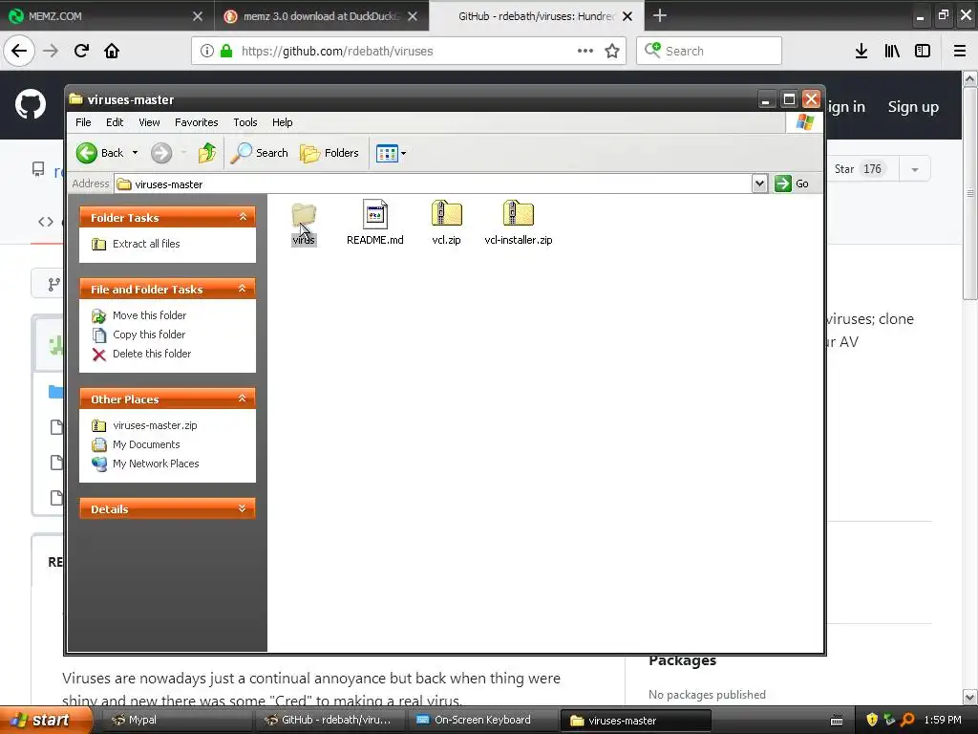Open browser Downloads arrow icon
The height and width of the screenshot is (734, 978).
click(x=861, y=51)
